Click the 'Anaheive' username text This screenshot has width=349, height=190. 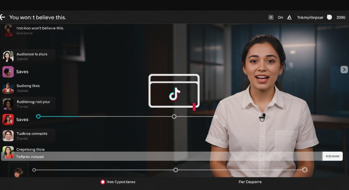pos(24,33)
